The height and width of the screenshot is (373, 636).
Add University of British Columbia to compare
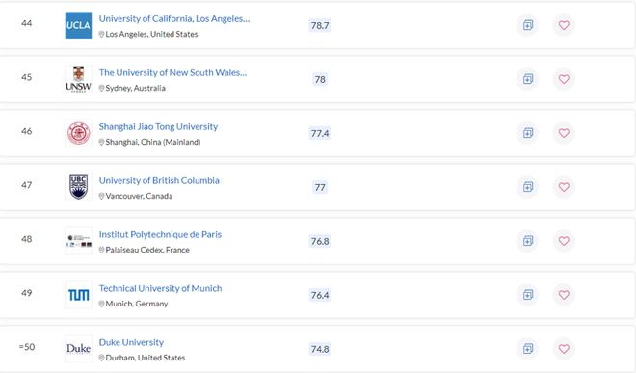pyautogui.click(x=528, y=187)
